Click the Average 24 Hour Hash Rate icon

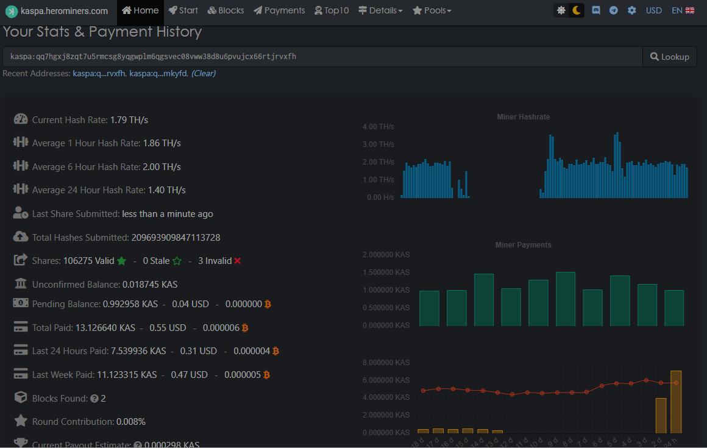click(x=20, y=189)
